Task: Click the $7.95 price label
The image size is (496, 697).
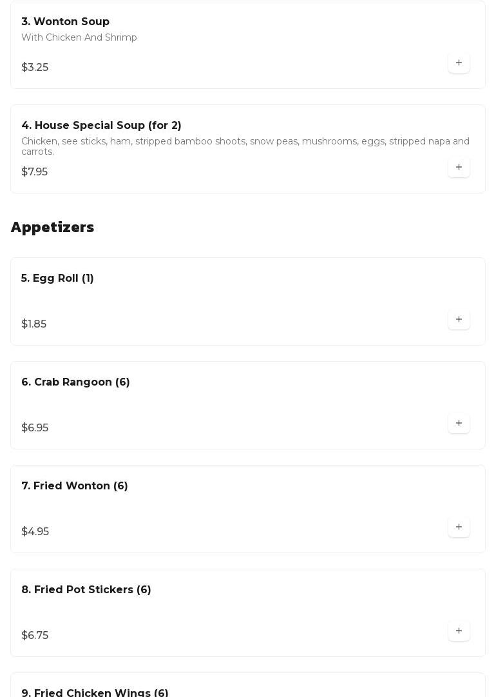Action: click(x=34, y=172)
